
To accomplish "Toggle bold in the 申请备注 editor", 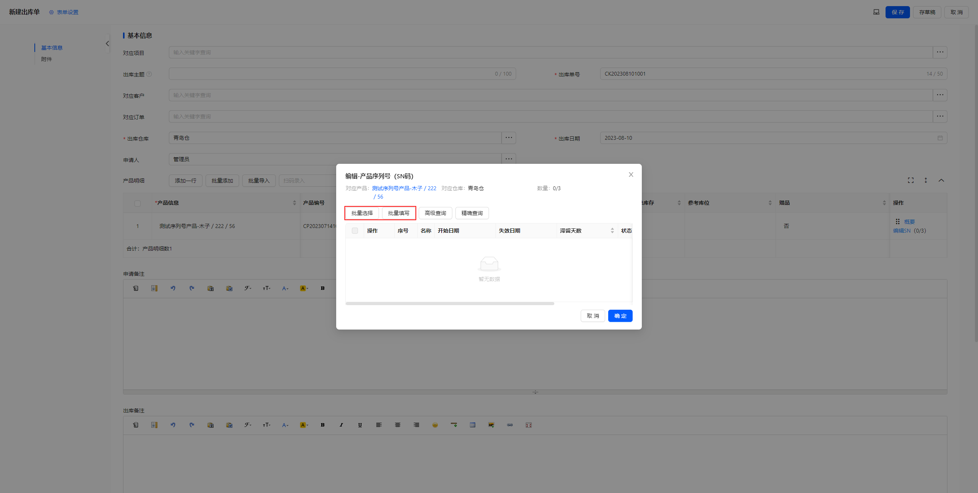I will (x=323, y=288).
